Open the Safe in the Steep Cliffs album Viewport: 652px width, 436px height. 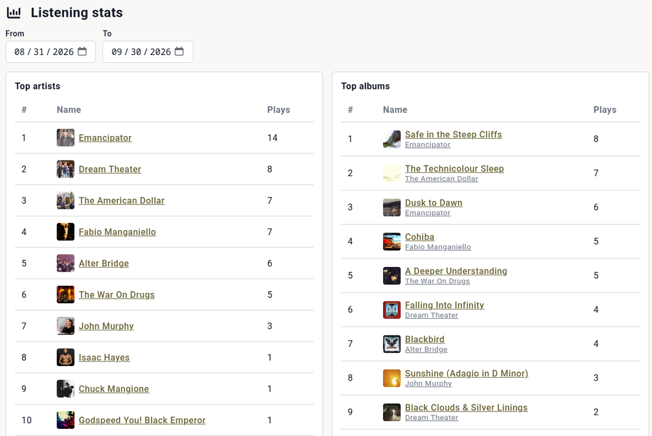click(x=454, y=135)
